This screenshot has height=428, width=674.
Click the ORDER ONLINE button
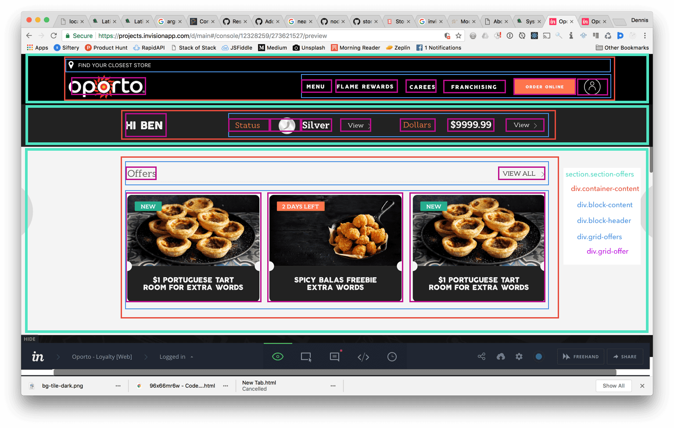pos(545,87)
